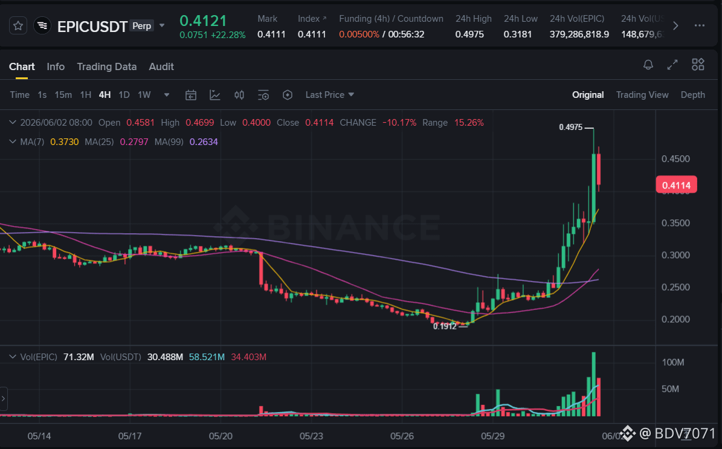Image resolution: width=722 pixels, height=449 pixels.
Task: Click the Range value 15.26%
Action: [x=469, y=123]
